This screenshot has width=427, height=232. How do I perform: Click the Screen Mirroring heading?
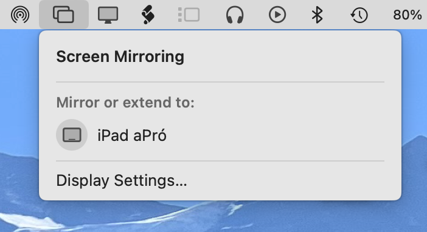click(x=120, y=56)
